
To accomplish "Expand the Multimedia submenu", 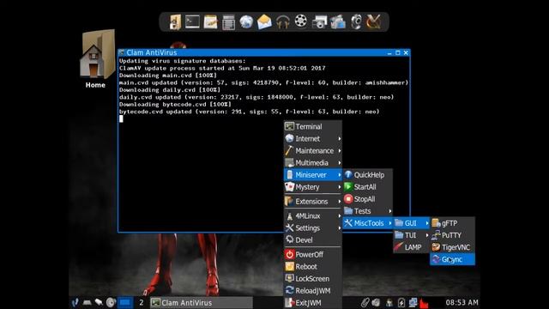I will click(312, 163).
